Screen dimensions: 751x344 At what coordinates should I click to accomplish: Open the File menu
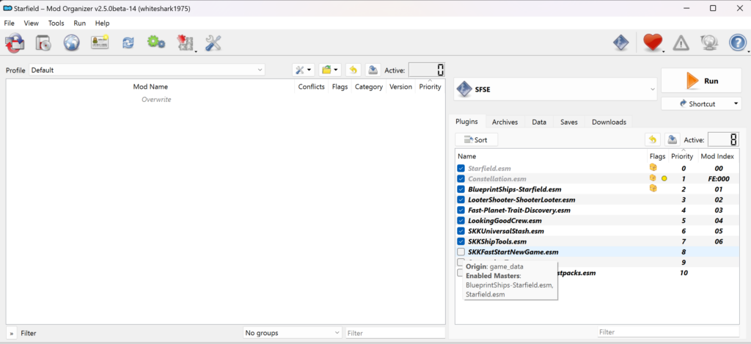coord(9,23)
